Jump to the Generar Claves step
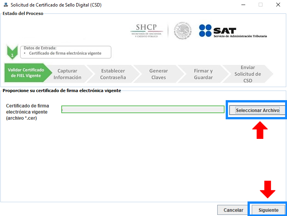 pyautogui.click(x=158, y=74)
